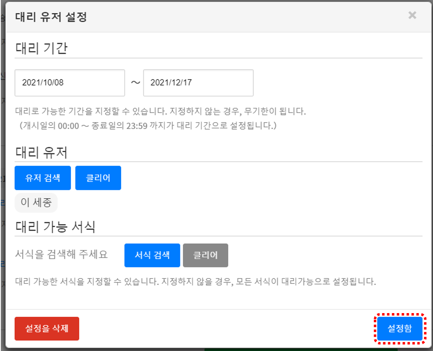Open form search with 서식 검색

pyautogui.click(x=152, y=255)
